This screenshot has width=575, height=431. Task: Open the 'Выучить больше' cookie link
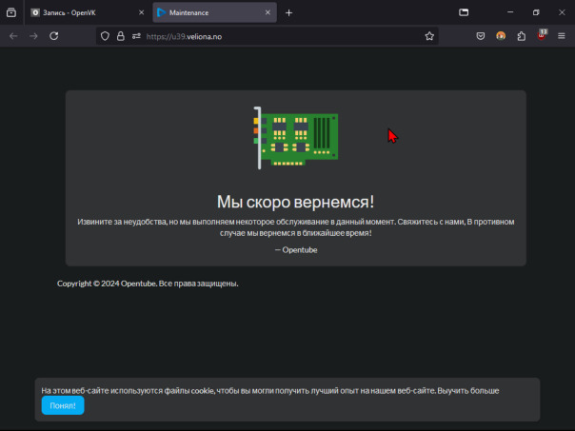click(x=468, y=391)
